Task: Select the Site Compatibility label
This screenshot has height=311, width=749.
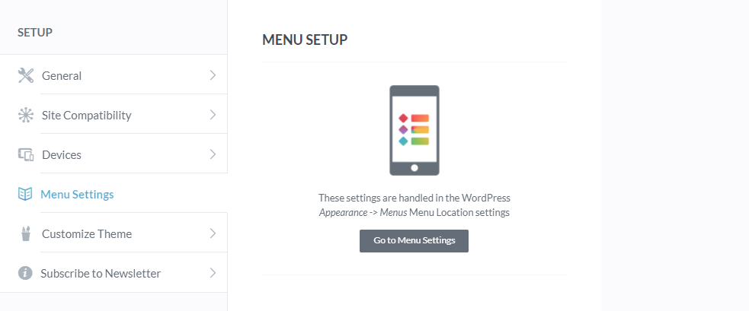Action: coord(86,116)
